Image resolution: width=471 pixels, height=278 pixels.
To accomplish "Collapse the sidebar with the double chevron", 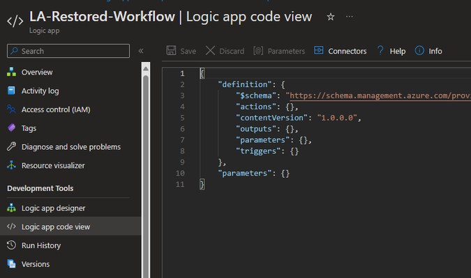I will pyautogui.click(x=141, y=51).
